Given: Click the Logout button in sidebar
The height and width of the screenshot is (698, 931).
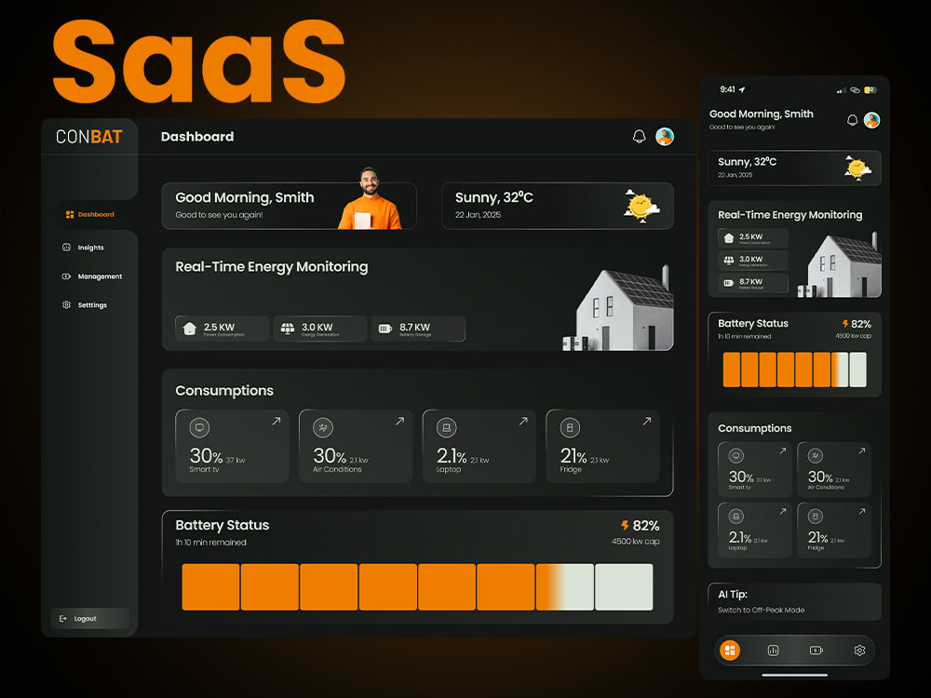Looking at the screenshot, I should (x=89, y=619).
